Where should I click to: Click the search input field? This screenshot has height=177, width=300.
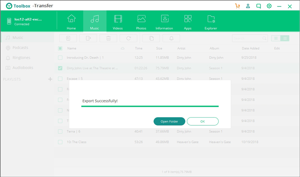click(248, 38)
